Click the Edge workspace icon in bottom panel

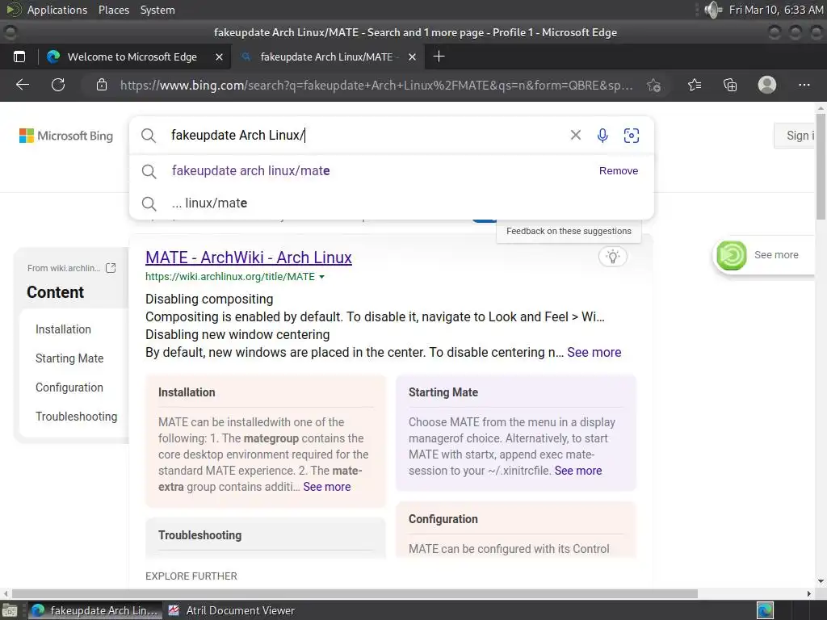pos(765,610)
